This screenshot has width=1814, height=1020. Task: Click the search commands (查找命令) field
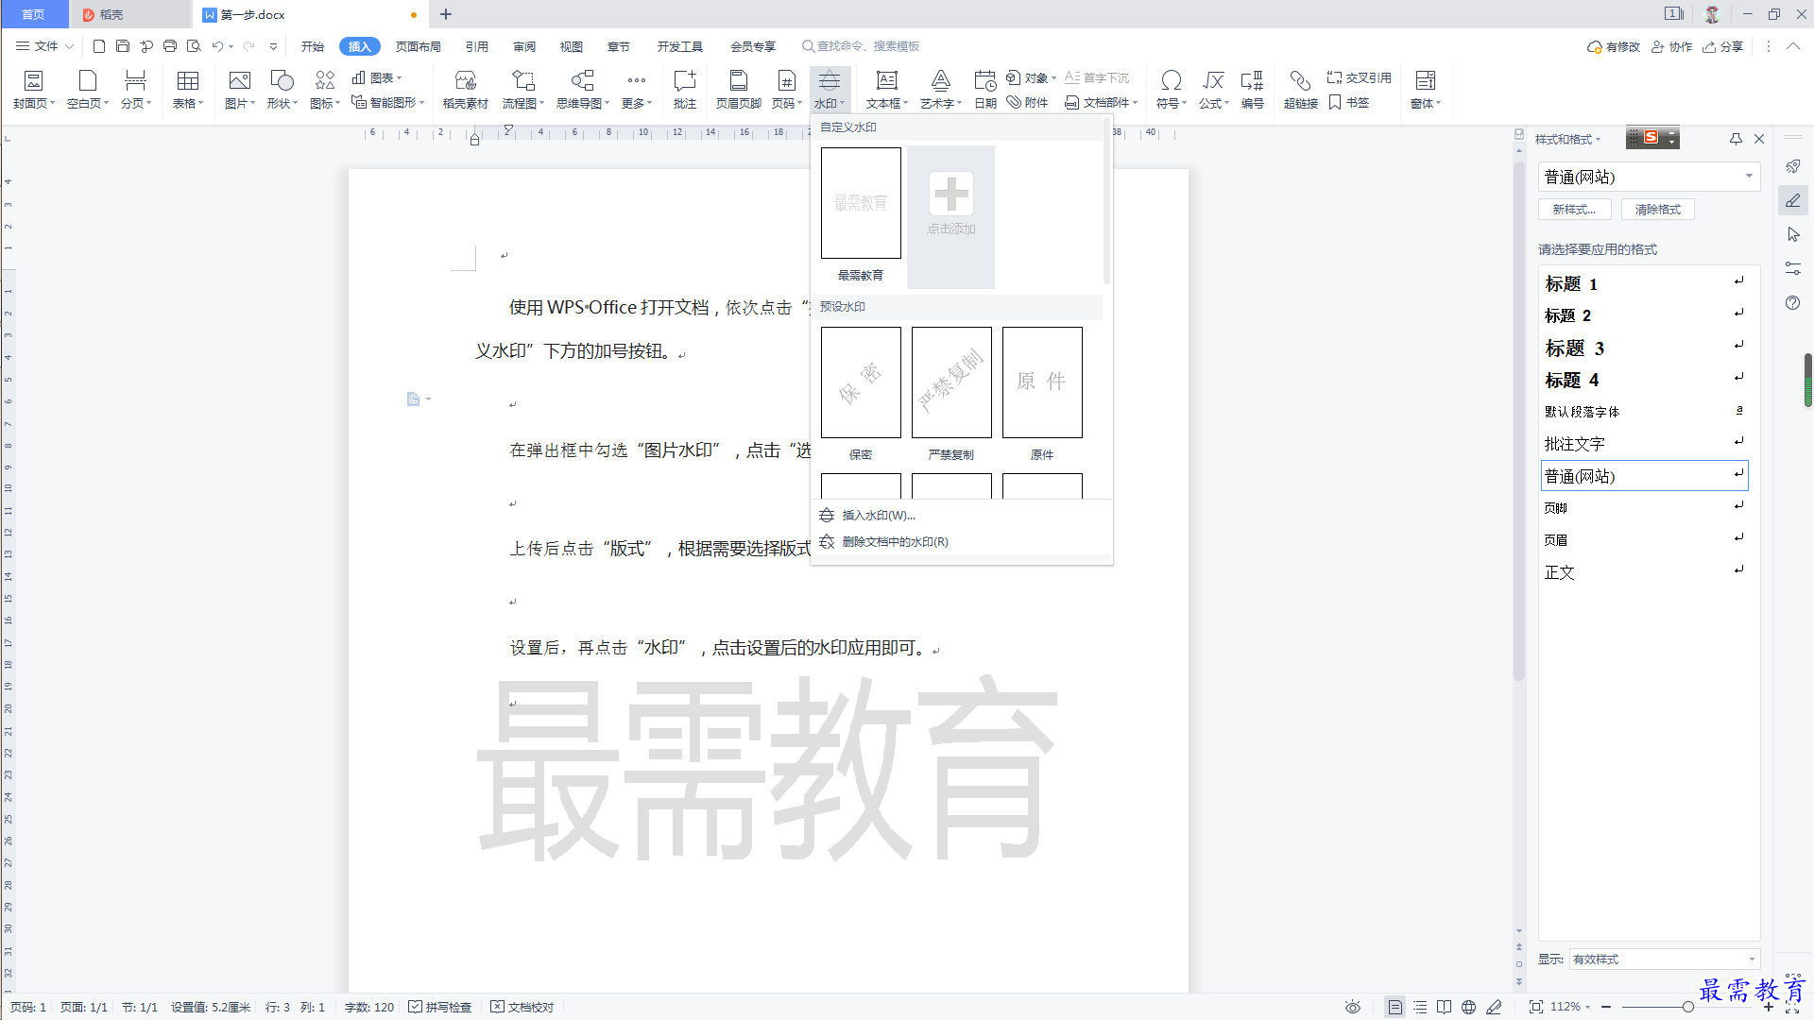(x=862, y=46)
